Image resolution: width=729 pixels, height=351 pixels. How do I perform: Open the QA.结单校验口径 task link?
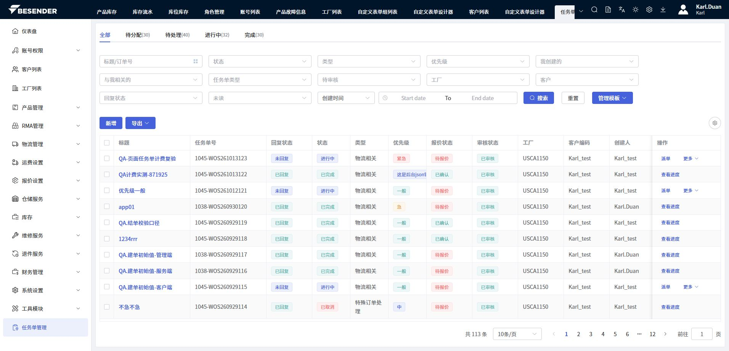139,223
